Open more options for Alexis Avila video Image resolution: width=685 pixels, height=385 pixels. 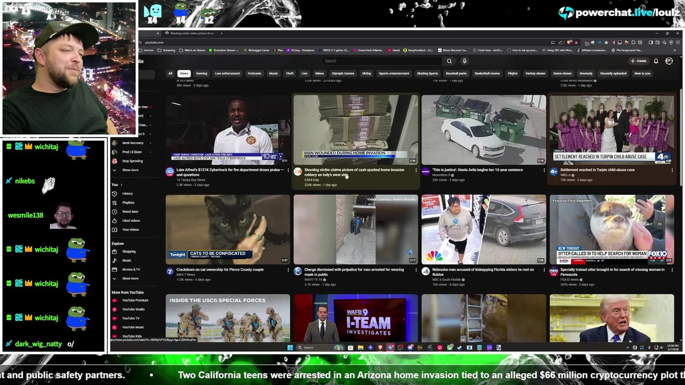click(544, 171)
